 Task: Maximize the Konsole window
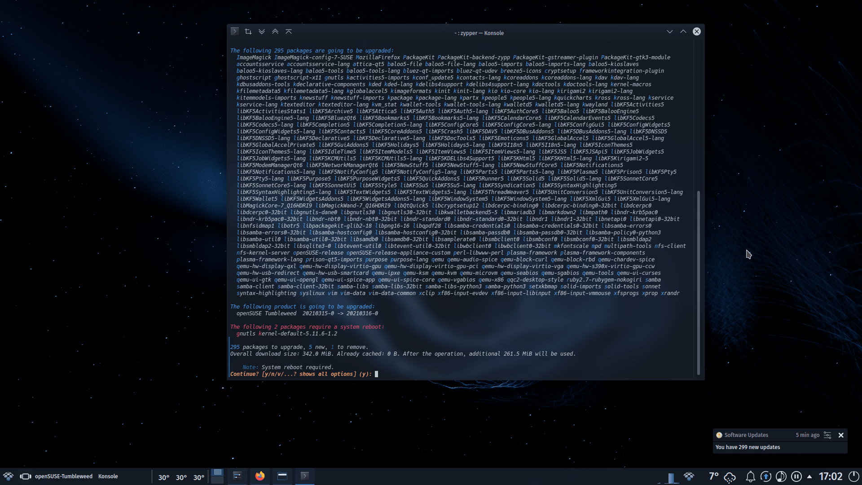pyautogui.click(x=683, y=31)
